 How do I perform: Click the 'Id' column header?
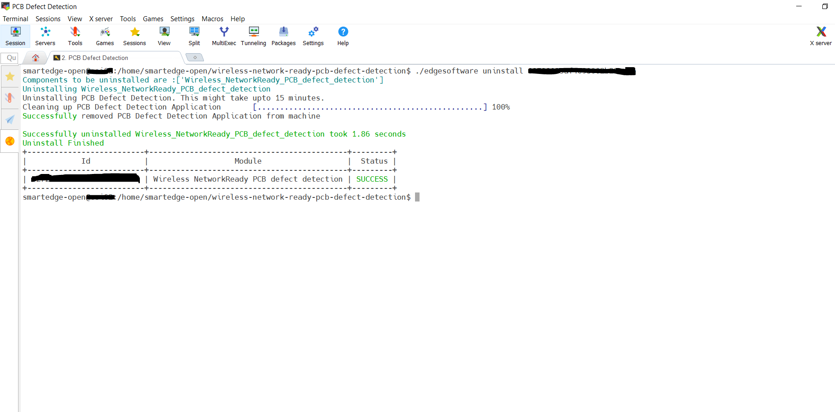[x=86, y=161]
